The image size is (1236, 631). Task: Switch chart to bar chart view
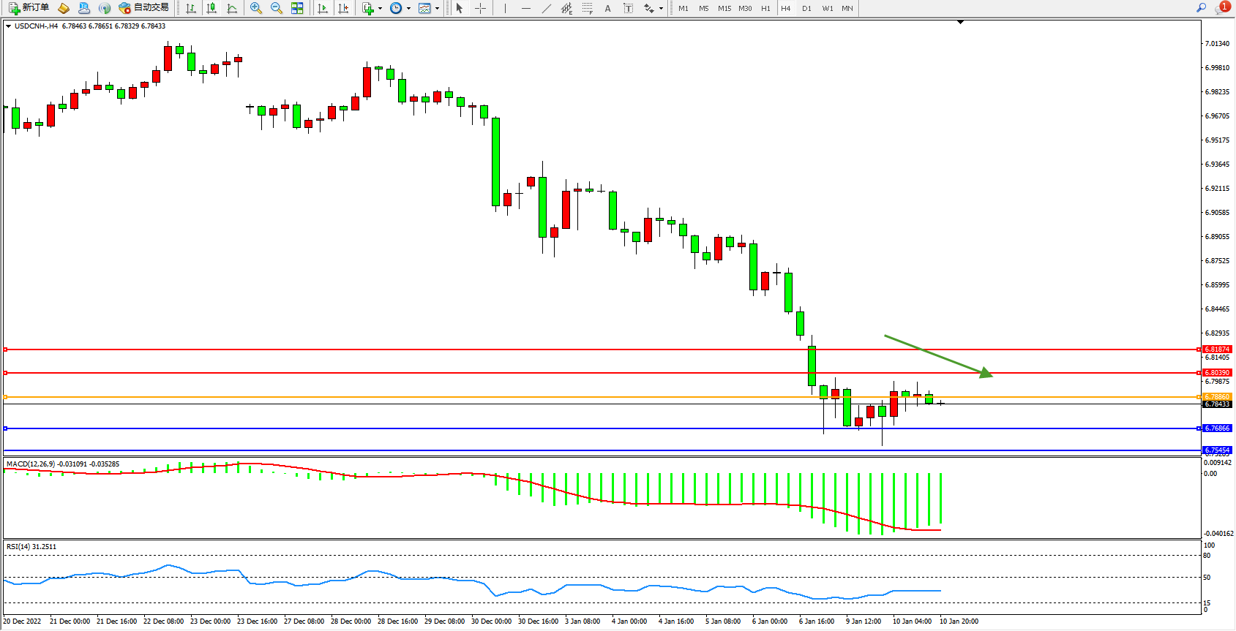[x=191, y=8]
